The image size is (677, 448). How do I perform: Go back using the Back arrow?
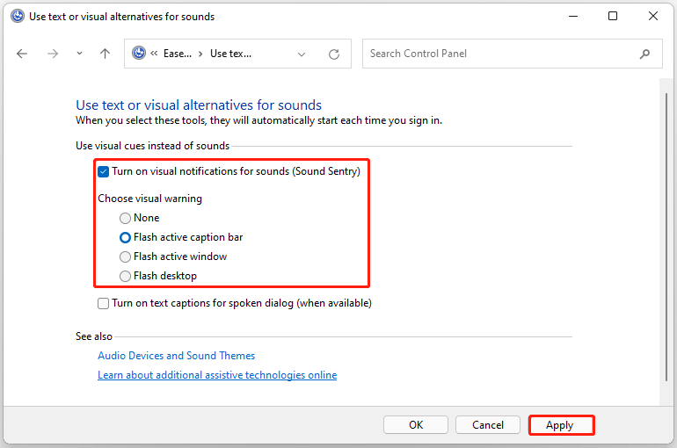click(x=22, y=54)
